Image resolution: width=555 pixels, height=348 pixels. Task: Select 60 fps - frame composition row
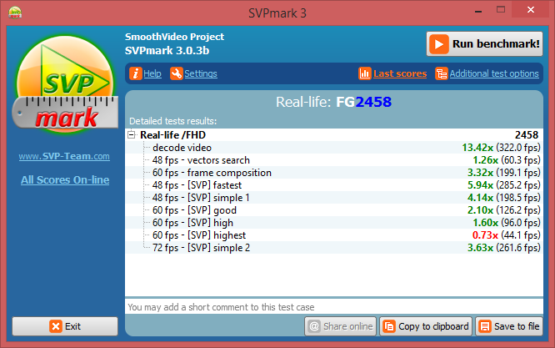pyautogui.click(x=334, y=173)
